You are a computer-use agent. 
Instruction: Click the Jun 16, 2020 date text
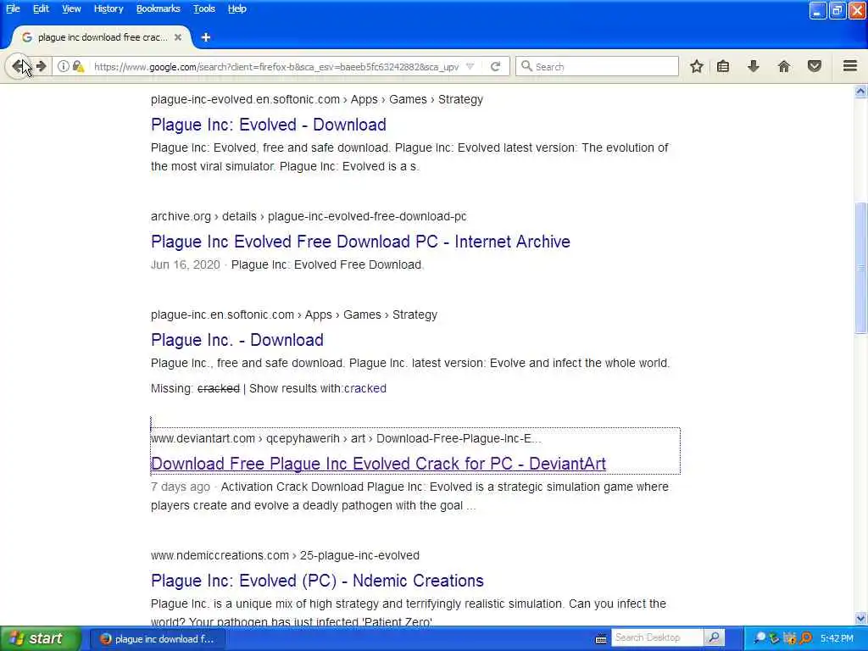coord(186,264)
